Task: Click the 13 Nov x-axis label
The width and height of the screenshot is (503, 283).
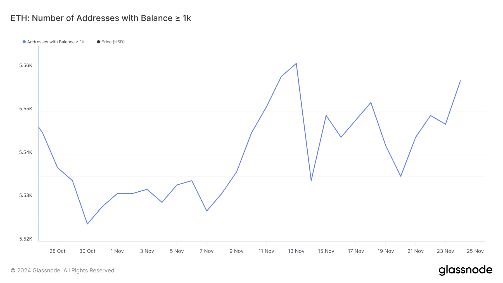Action: click(x=296, y=251)
